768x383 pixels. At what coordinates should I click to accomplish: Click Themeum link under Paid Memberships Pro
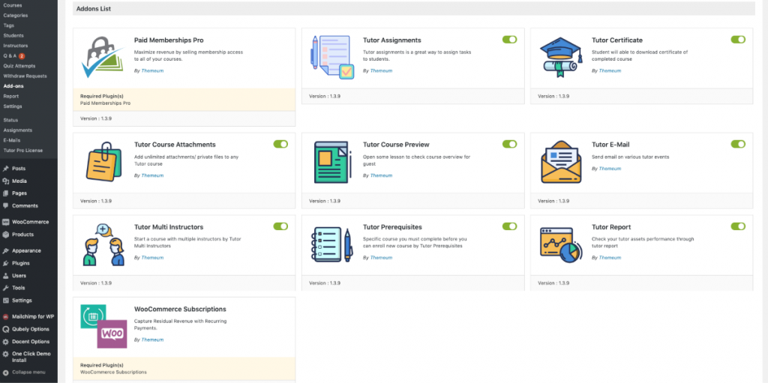pyautogui.click(x=152, y=70)
